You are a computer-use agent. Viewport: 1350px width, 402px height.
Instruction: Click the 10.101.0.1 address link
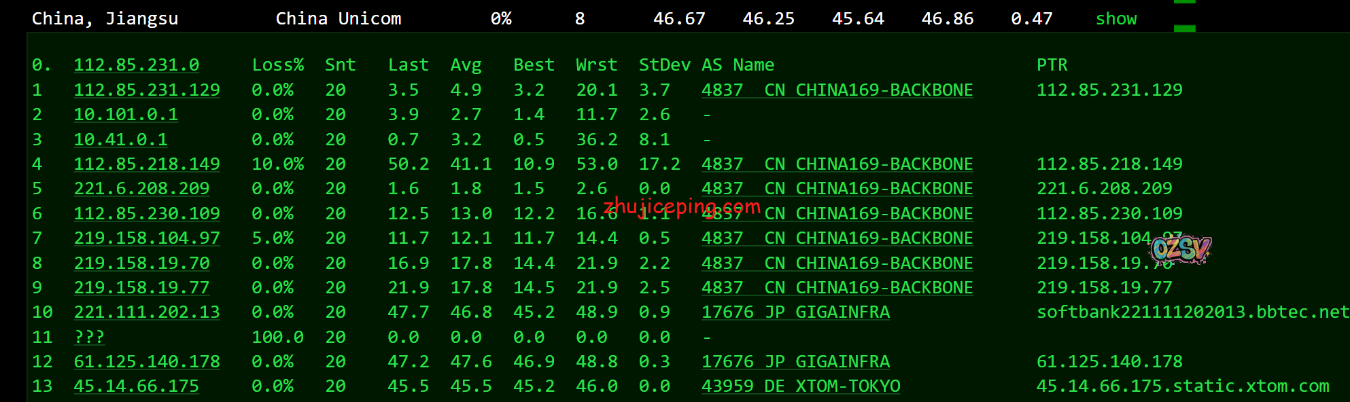click(x=126, y=115)
